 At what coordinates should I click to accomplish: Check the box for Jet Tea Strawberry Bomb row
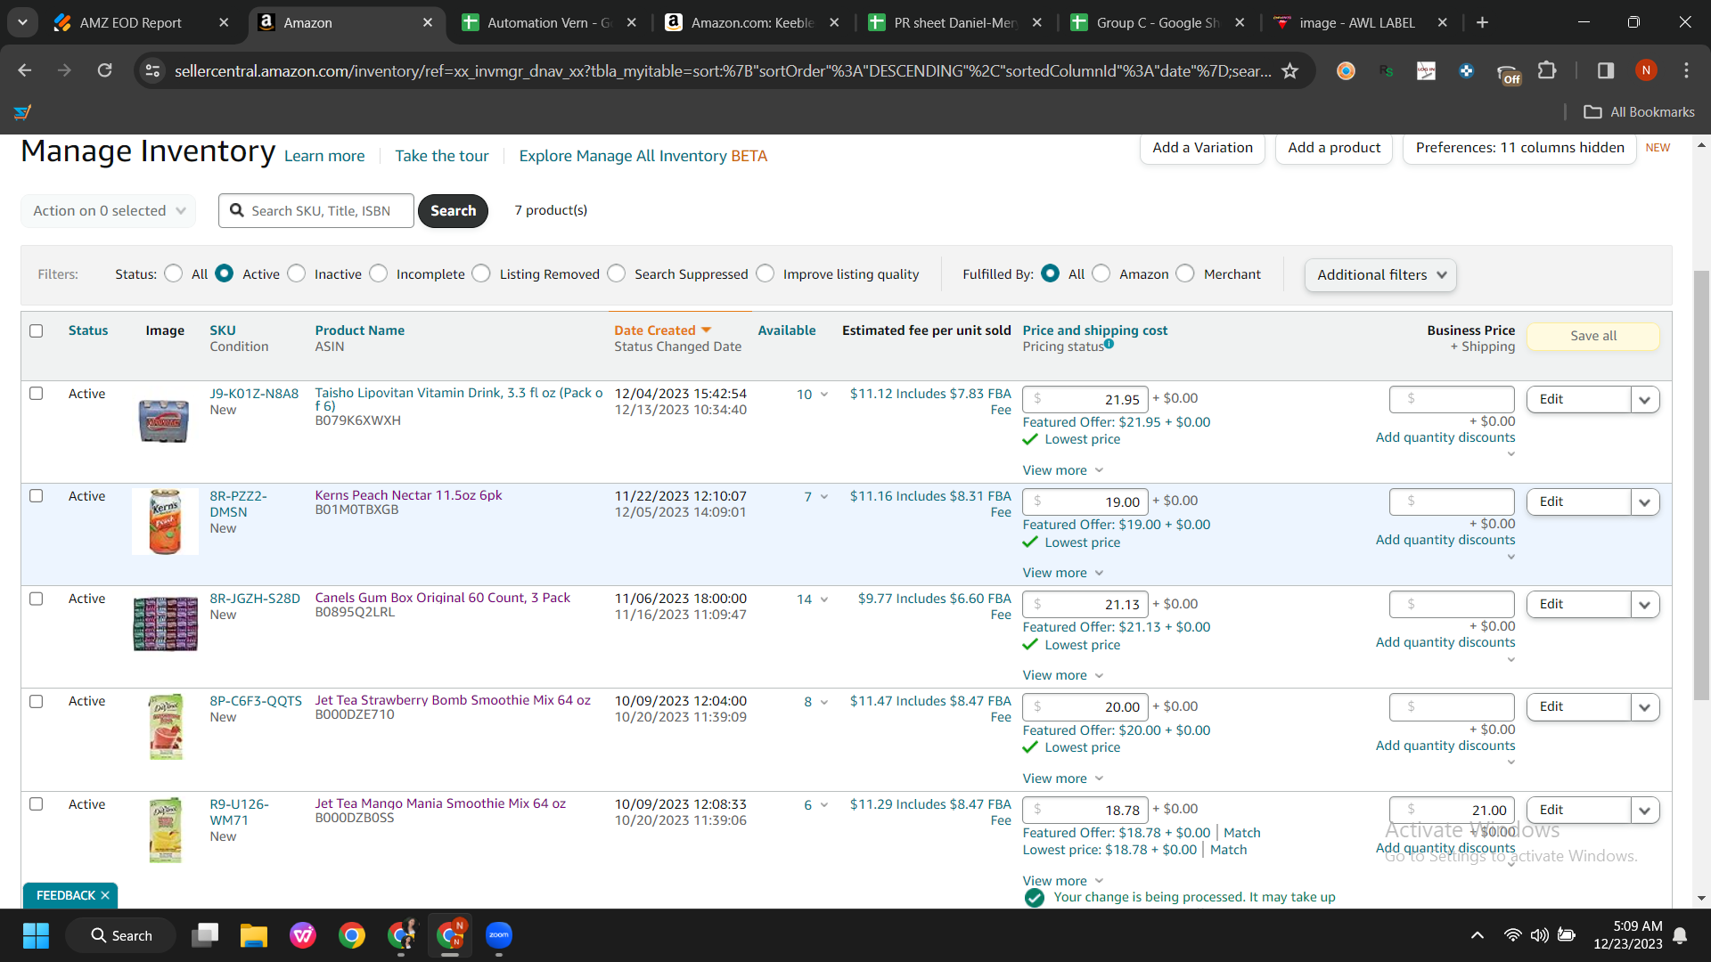coord(37,701)
